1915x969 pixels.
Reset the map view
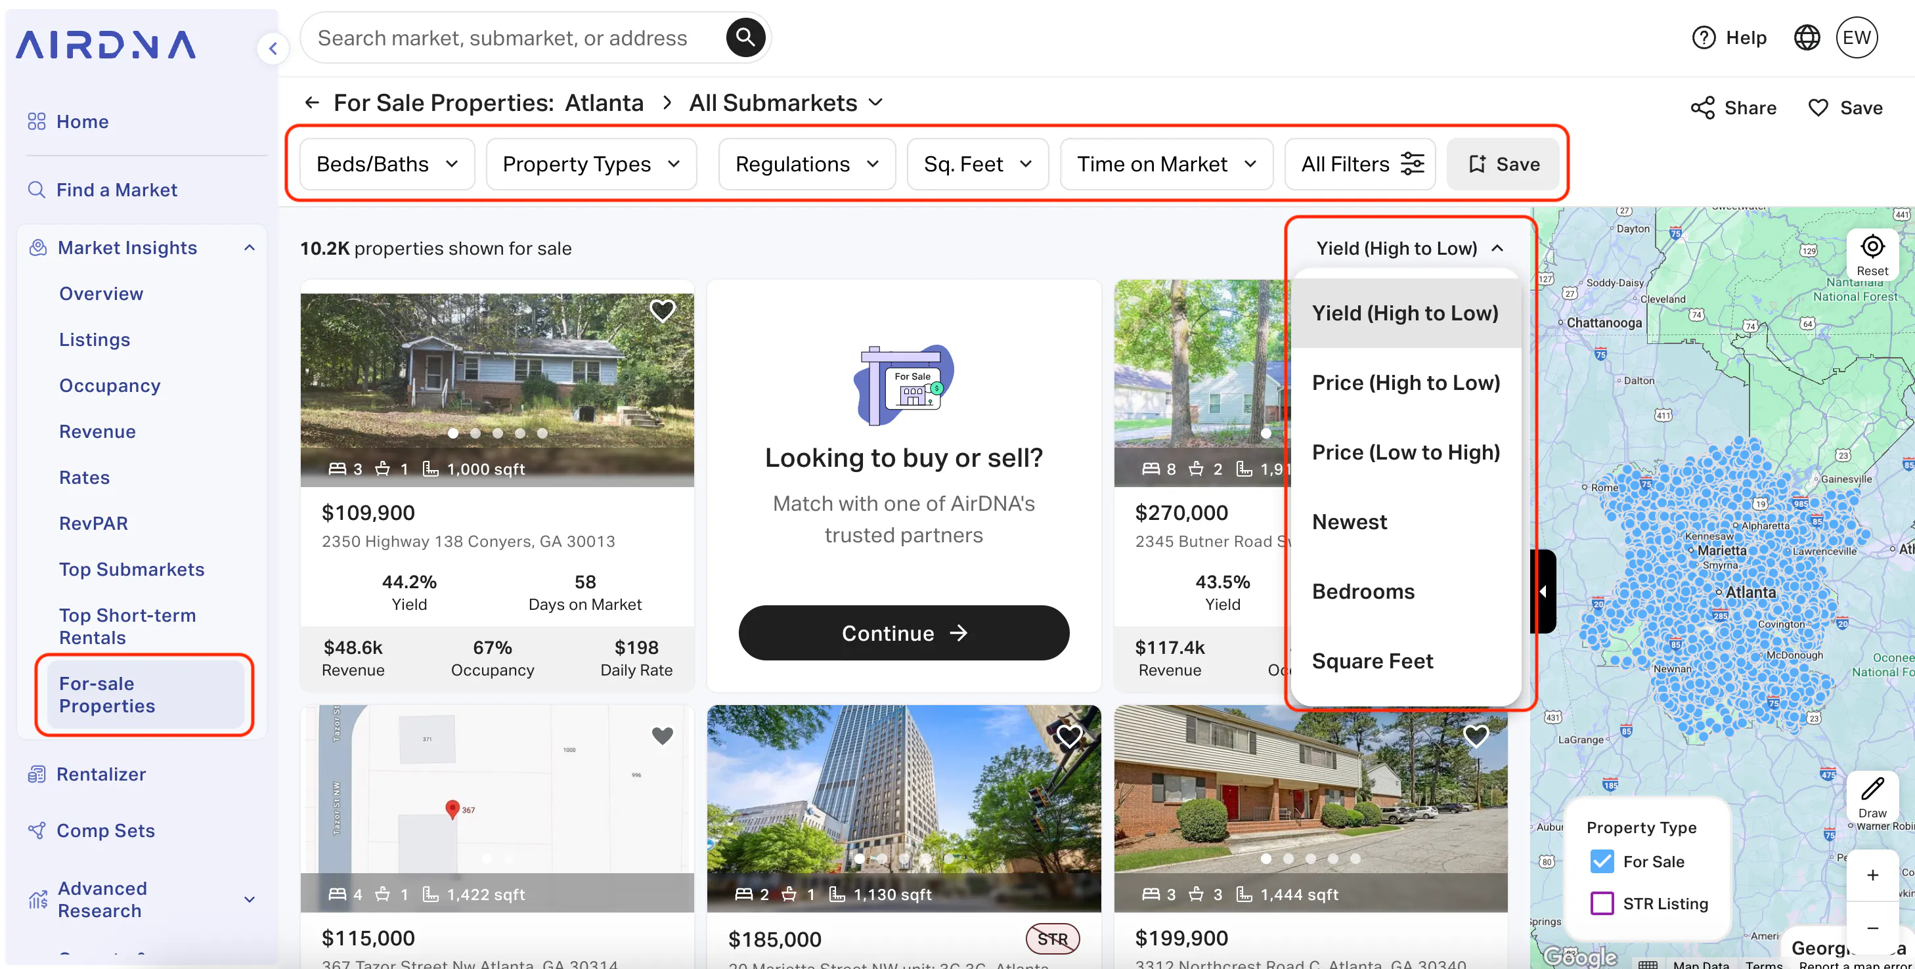tap(1872, 254)
